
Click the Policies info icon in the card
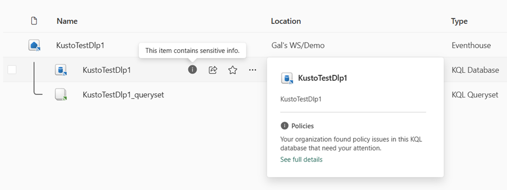pos(284,126)
